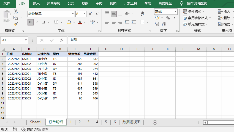Click alignment group dialog launcher
The width and height of the screenshot is (234, 132).
(149, 31)
